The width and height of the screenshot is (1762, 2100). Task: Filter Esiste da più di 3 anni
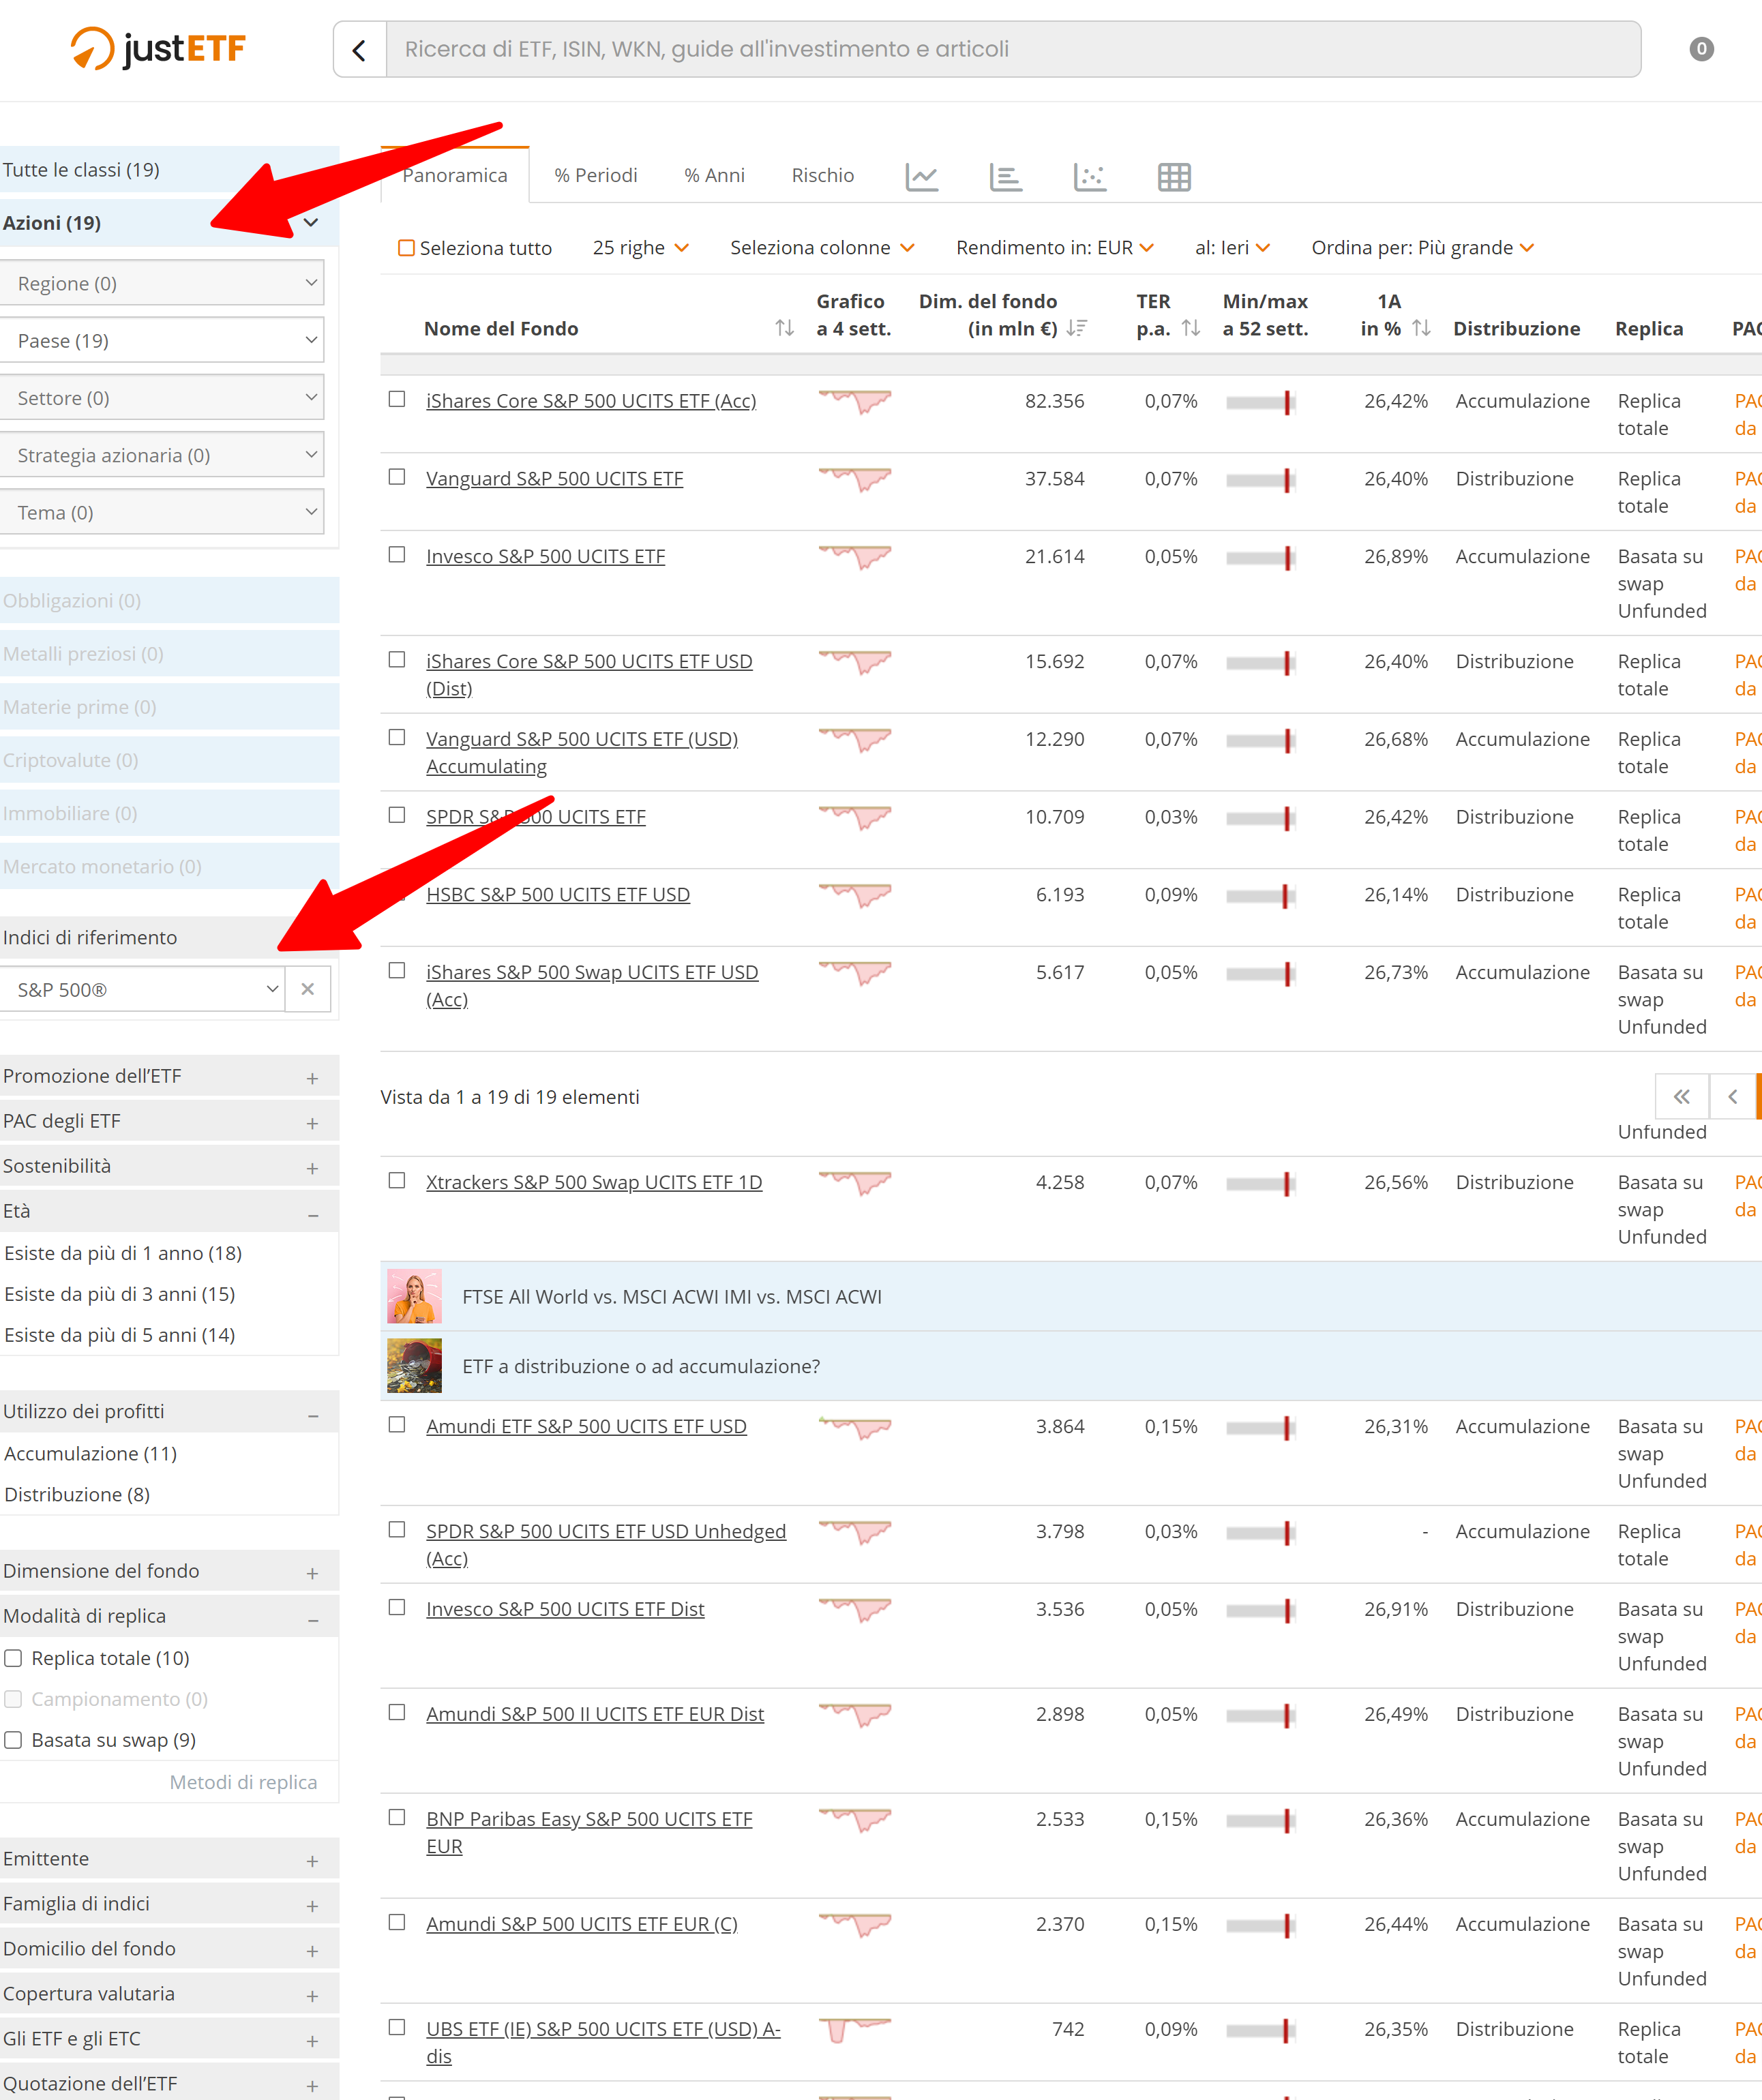(119, 1294)
